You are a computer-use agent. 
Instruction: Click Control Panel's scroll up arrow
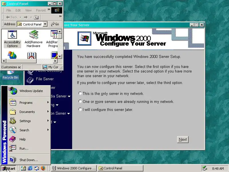tap(60, 32)
